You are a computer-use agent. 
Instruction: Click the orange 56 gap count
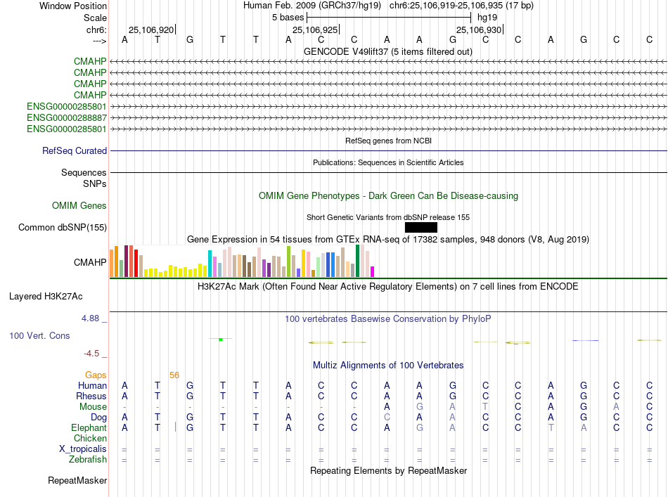pos(174,375)
